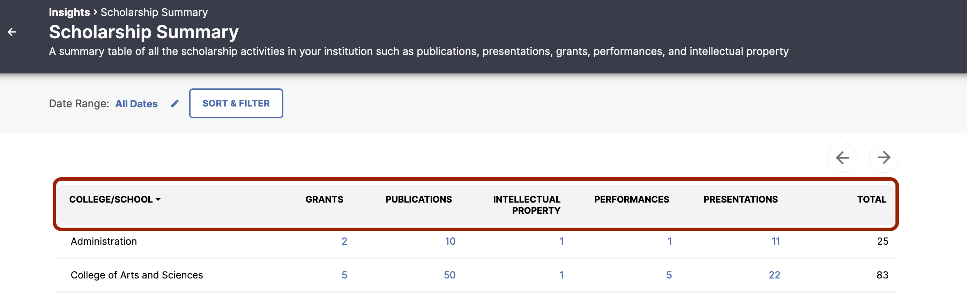
Task: Sort by the College/School column dropdown
Action: pyautogui.click(x=114, y=199)
